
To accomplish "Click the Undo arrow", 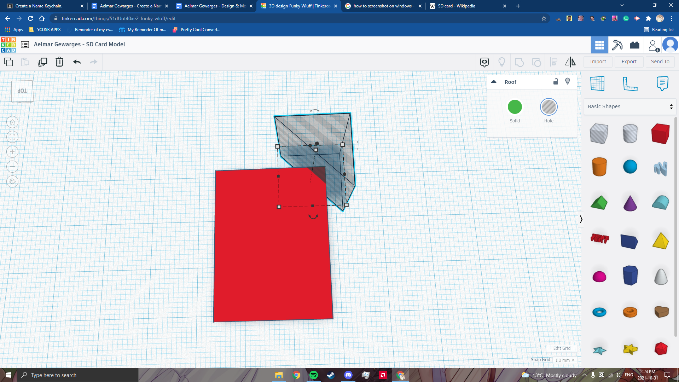I will [x=76, y=62].
